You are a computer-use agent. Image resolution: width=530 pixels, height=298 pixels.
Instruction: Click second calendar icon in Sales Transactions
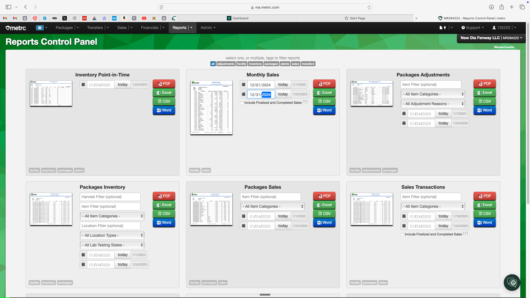pyautogui.click(x=404, y=226)
